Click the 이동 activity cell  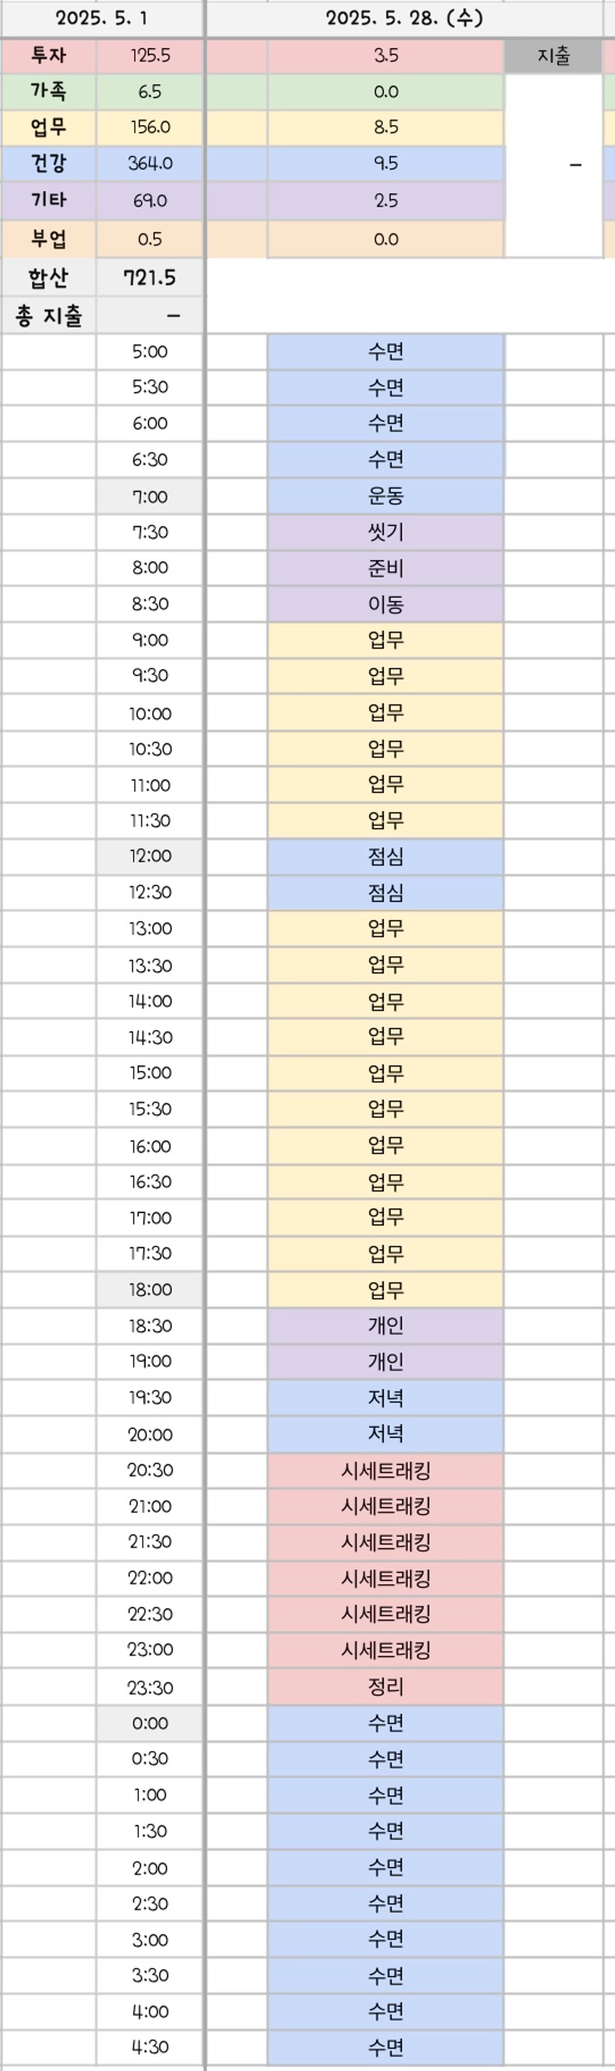[386, 604]
